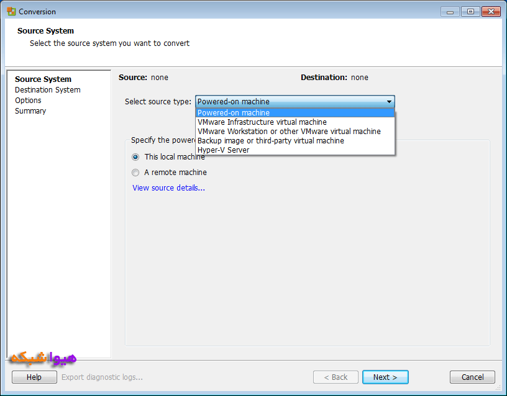The image size is (507, 396).
Task: Choose "VMware Workstation or other VMware virtual machine"
Action: (289, 132)
